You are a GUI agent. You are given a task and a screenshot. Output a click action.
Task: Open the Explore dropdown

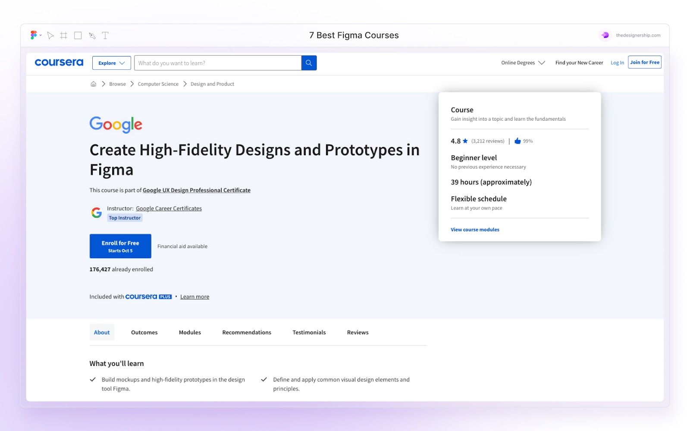tap(111, 62)
